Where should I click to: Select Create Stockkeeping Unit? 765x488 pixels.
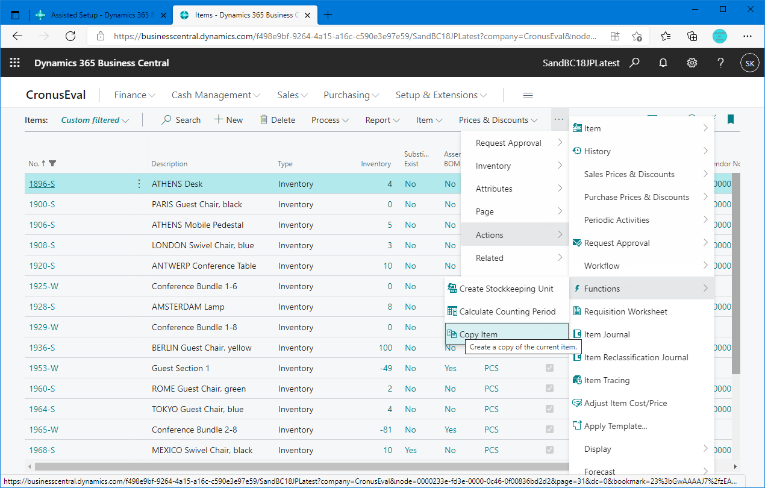[506, 288]
